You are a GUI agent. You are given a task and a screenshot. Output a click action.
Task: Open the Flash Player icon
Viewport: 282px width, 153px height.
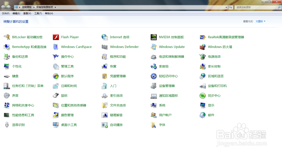click(56, 37)
